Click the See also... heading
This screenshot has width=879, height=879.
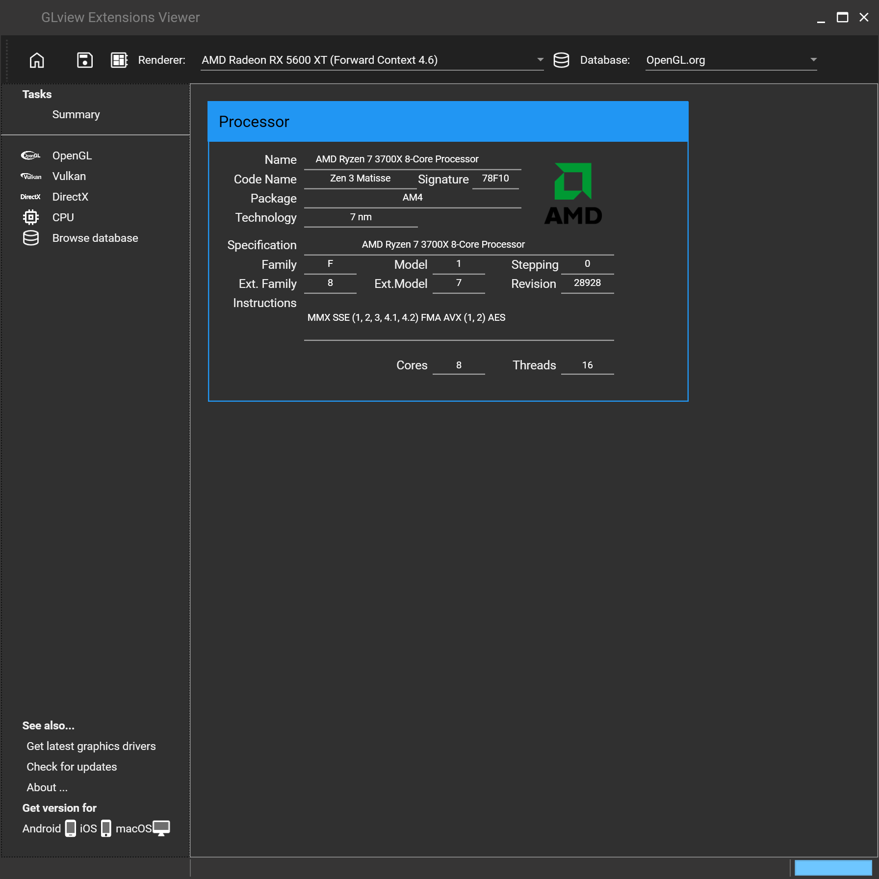coord(49,725)
